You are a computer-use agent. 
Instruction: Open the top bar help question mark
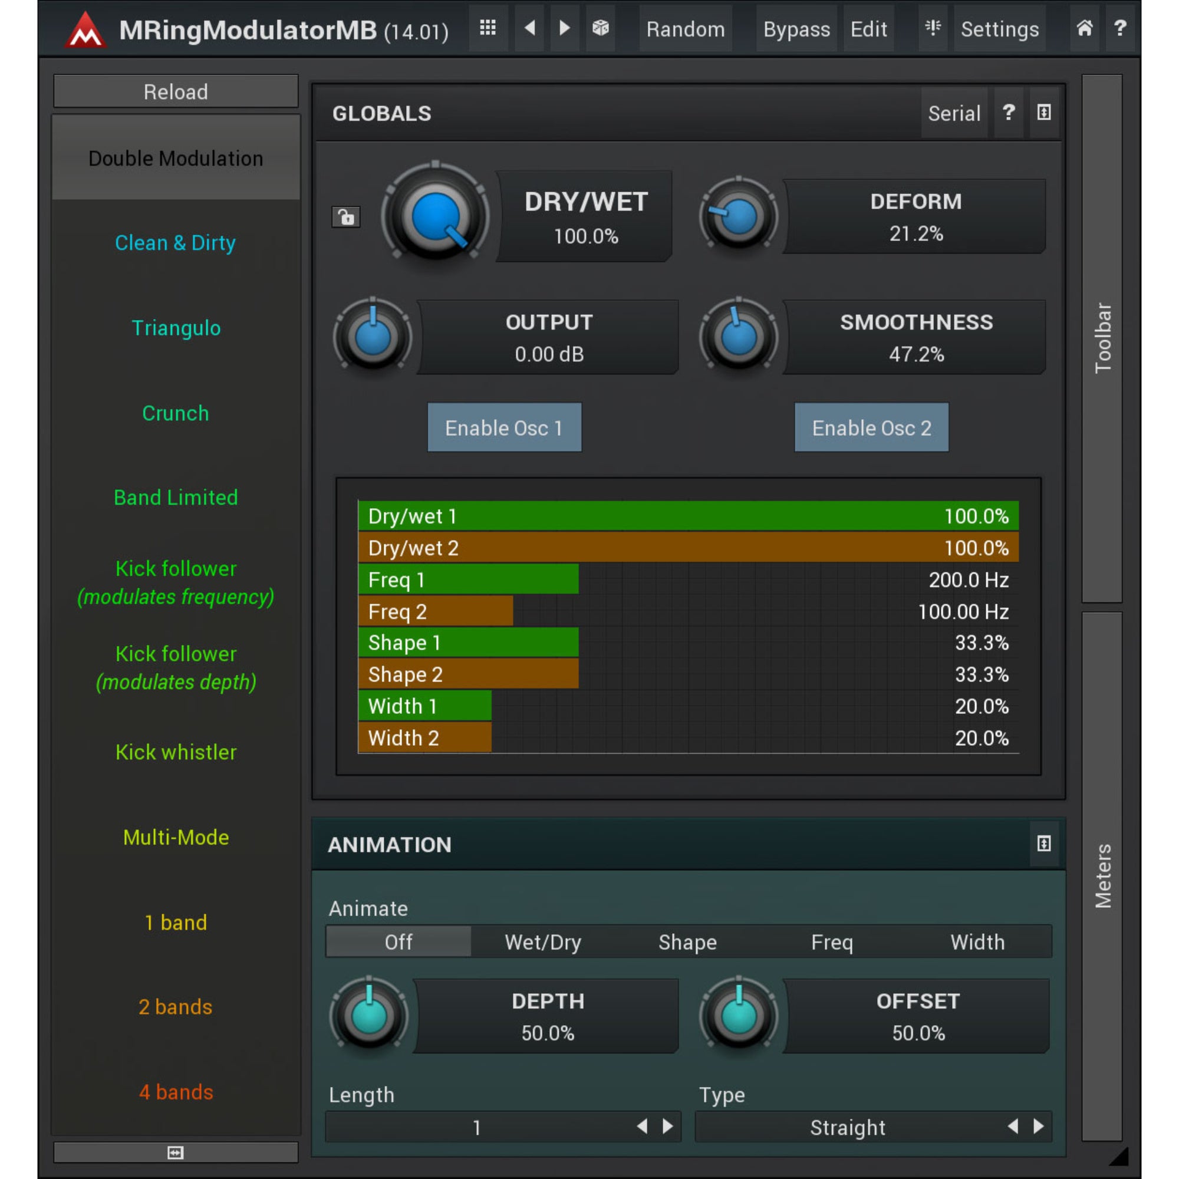(x=1120, y=29)
